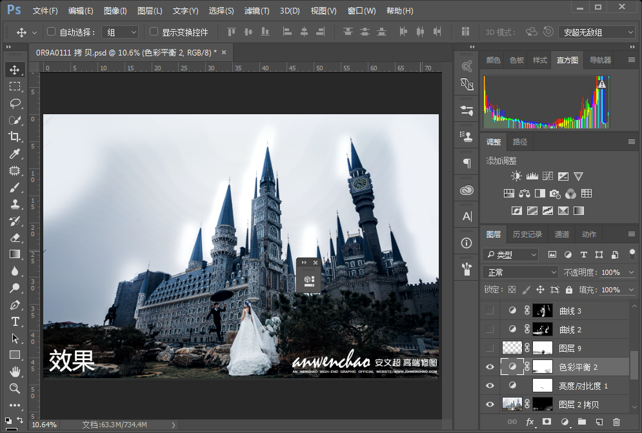Viewport: 642px width, 433px height.
Task: Select the Horizontal Type tool
Action: 15,321
